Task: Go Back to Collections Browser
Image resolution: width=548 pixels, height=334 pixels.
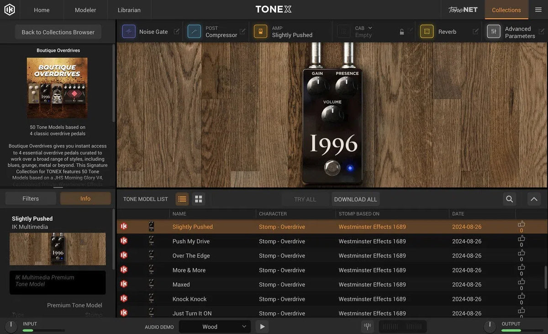Action: [58, 32]
